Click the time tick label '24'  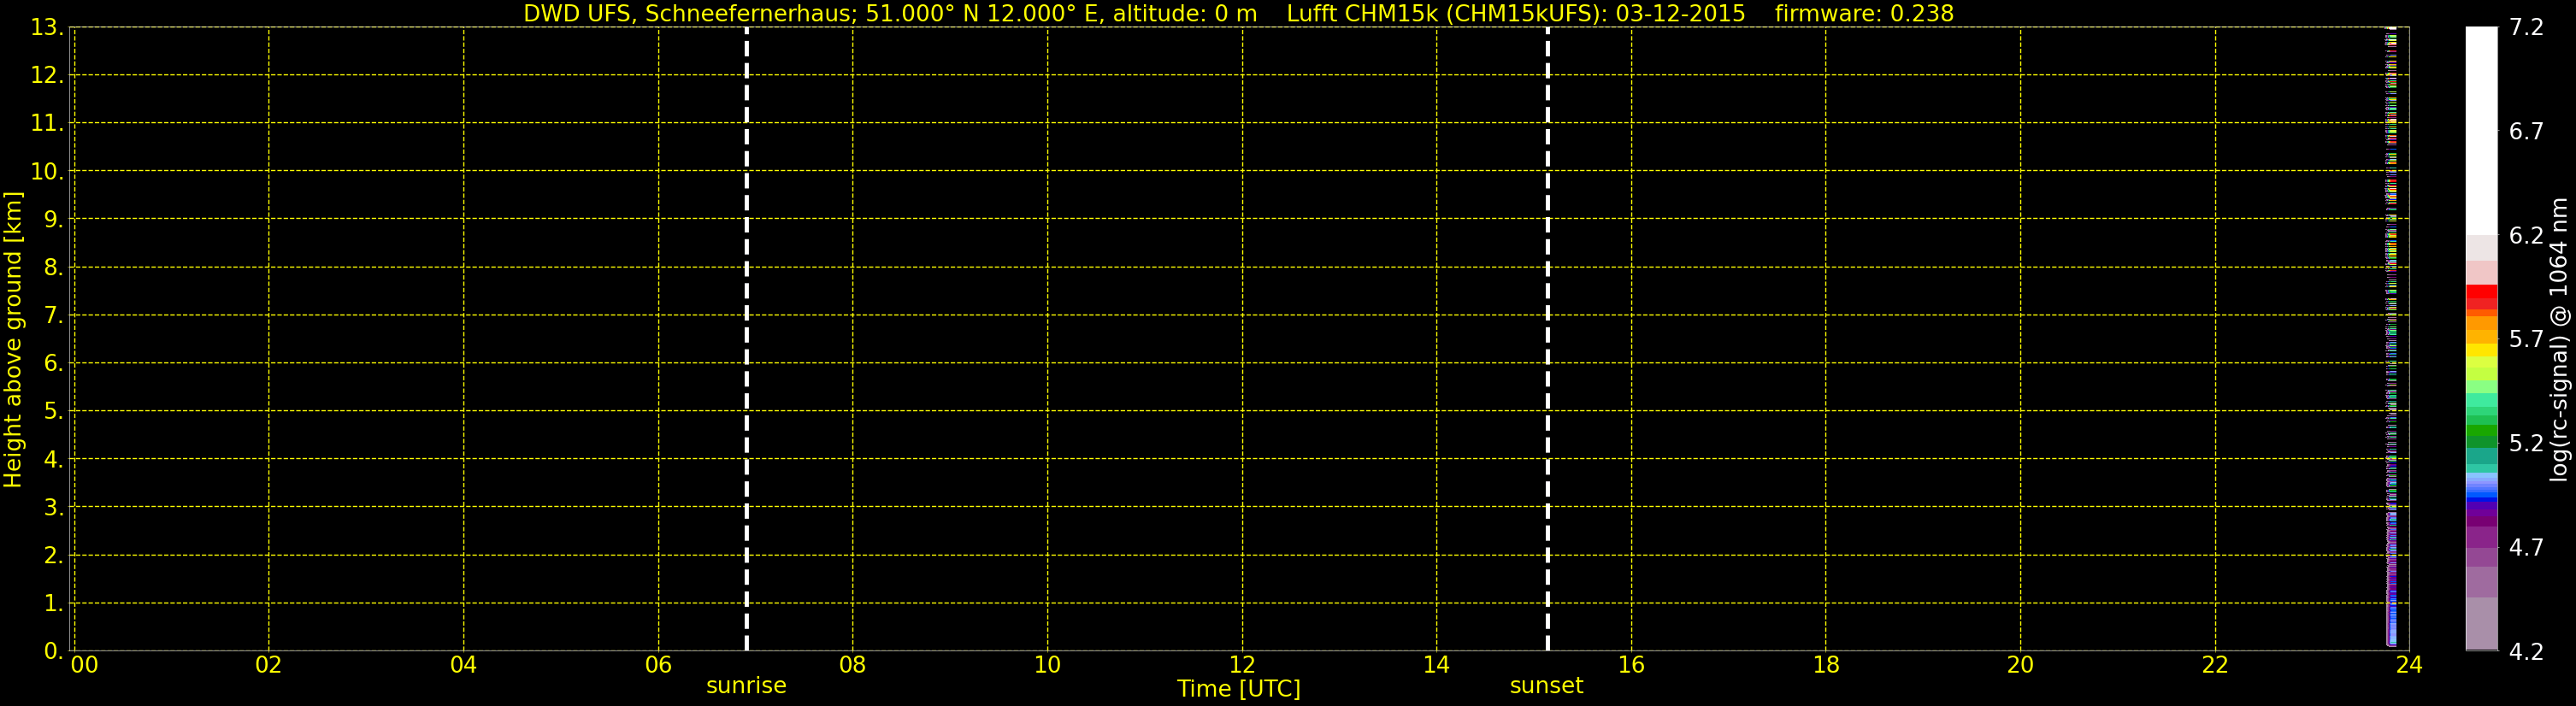2409,665
